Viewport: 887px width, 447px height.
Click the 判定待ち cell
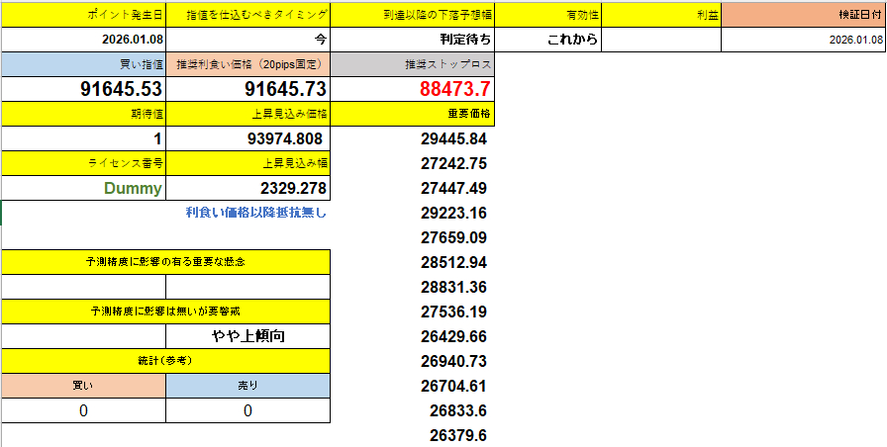pyautogui.click(x=413, y=40)
